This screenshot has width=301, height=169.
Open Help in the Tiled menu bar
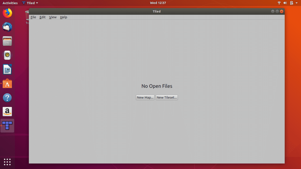(x=64, y=17)
